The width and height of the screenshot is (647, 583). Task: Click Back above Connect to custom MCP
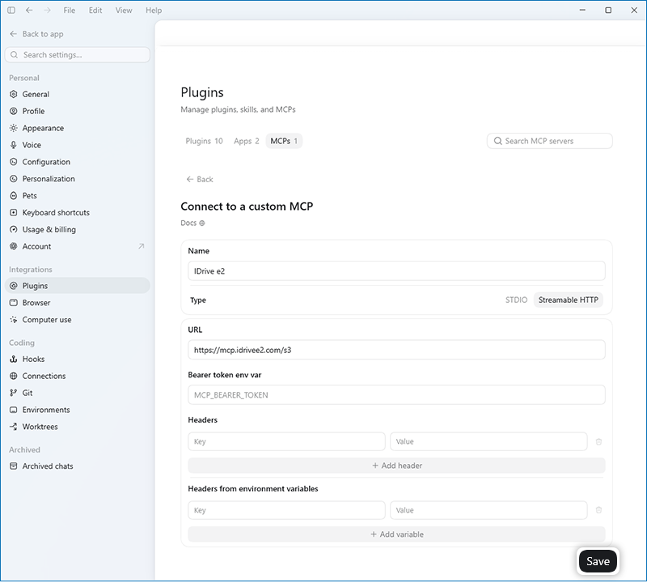click(200, 180)
